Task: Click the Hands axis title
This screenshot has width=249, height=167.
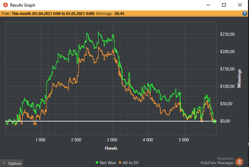Action: pyautogui.click(x=111, y=148)
